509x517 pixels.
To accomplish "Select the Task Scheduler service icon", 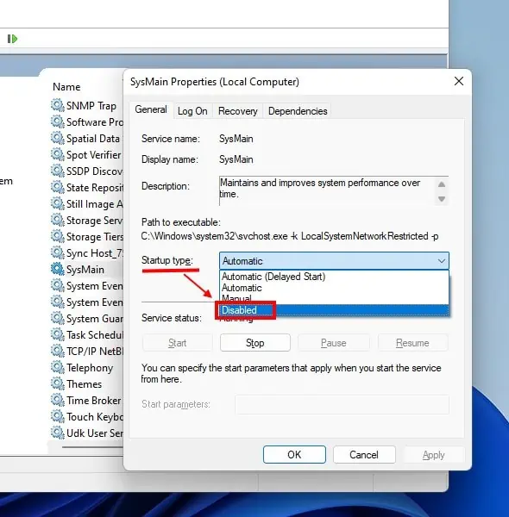I will click(x=58, y=335).
